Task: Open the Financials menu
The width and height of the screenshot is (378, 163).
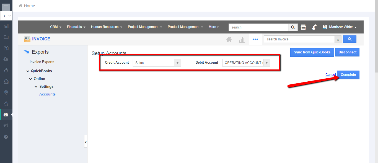Action: point(76,27)
